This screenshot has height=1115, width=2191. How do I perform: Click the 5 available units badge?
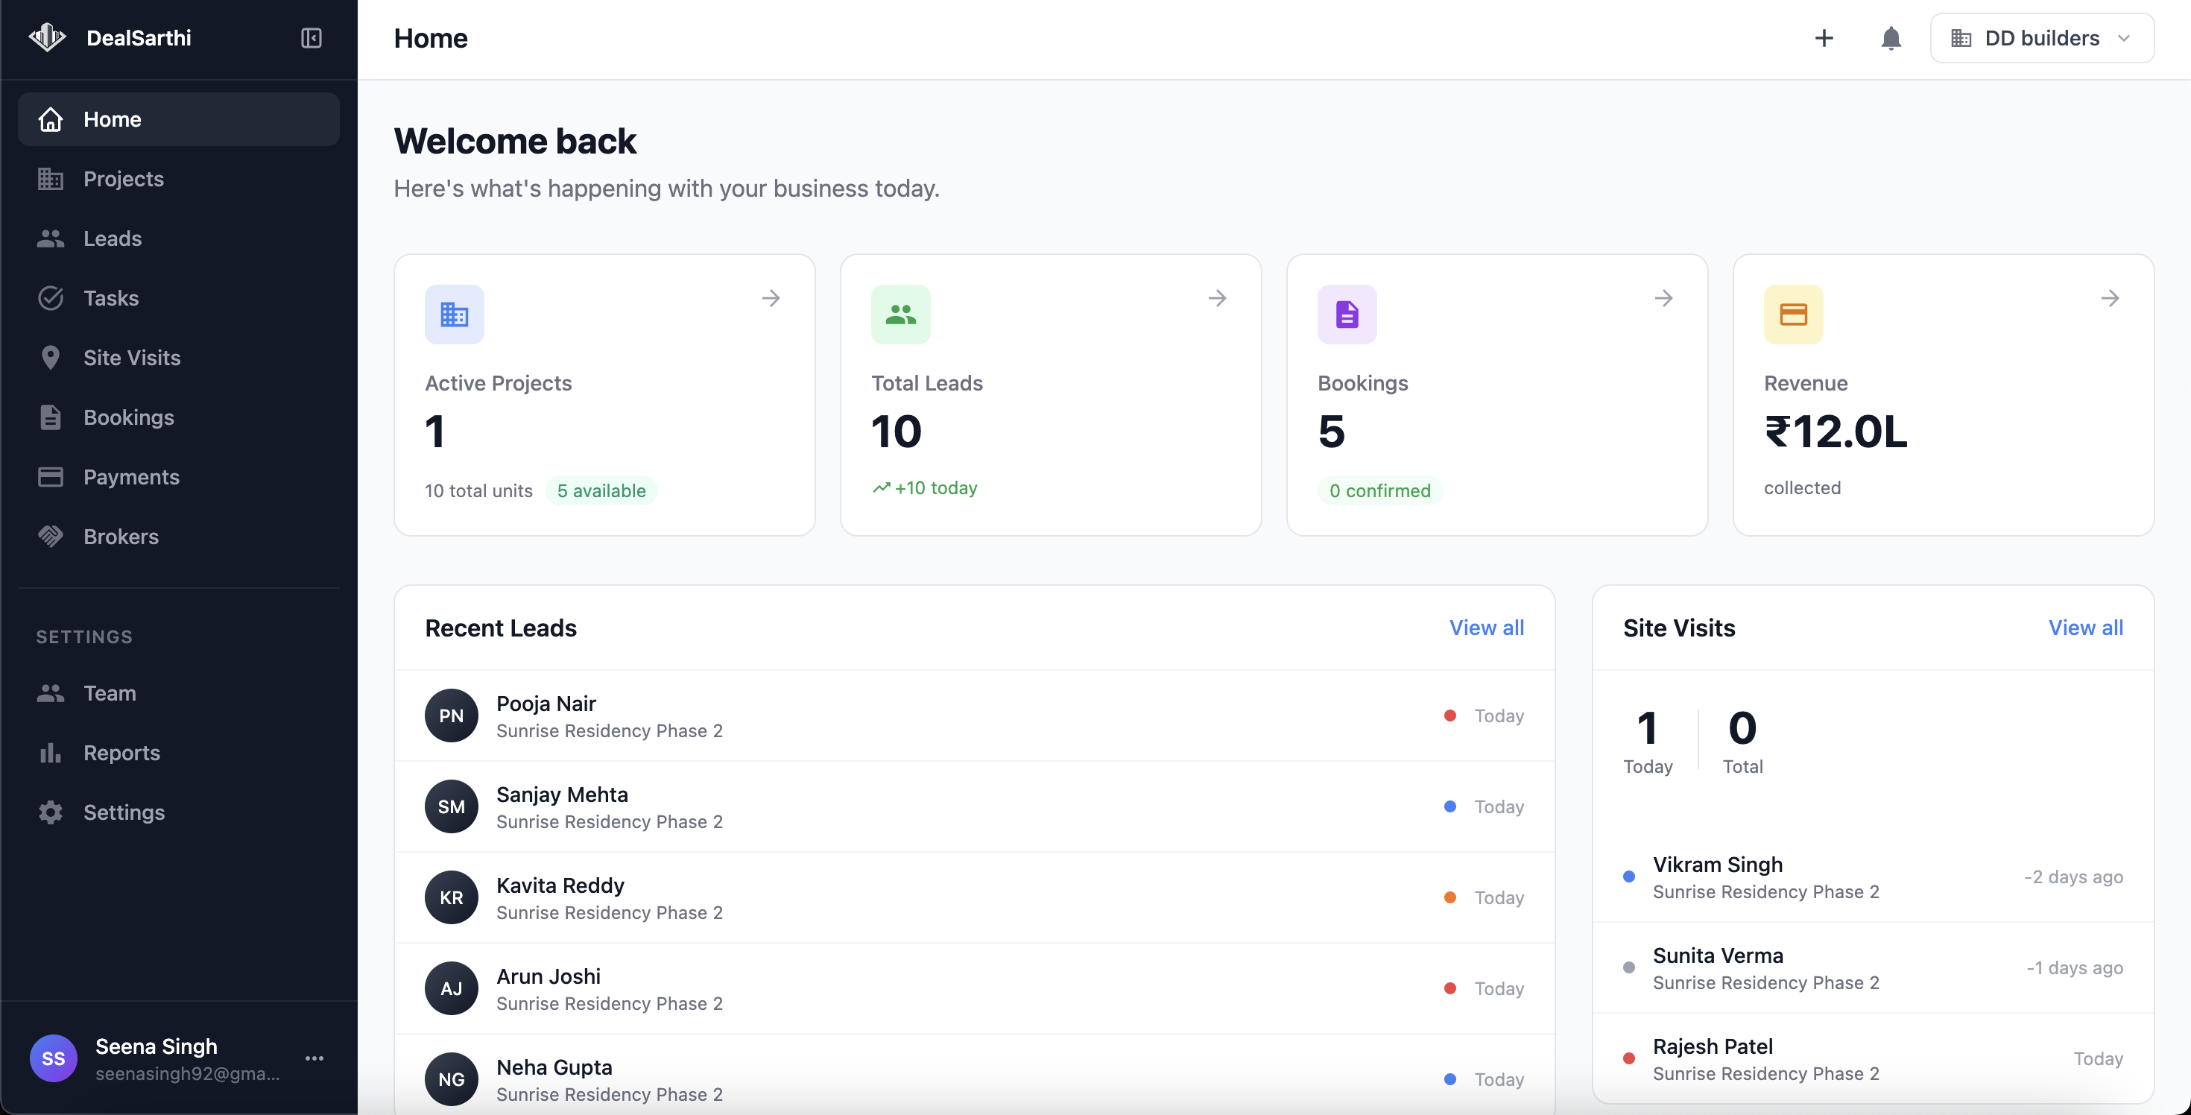point(601,490)
